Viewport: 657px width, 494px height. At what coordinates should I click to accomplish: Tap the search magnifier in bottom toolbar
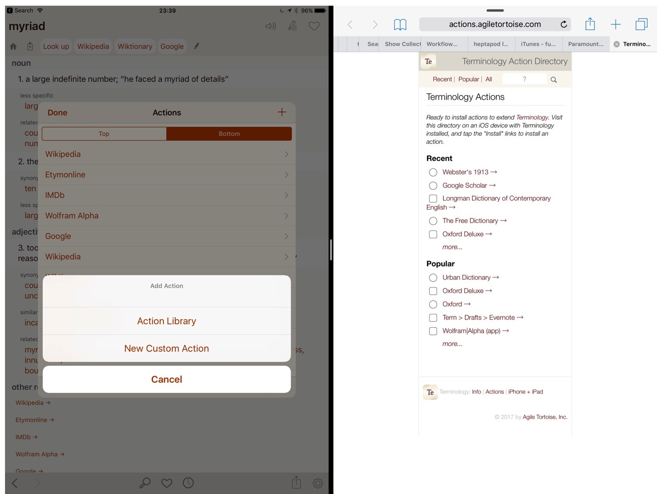tap(145, 483)
